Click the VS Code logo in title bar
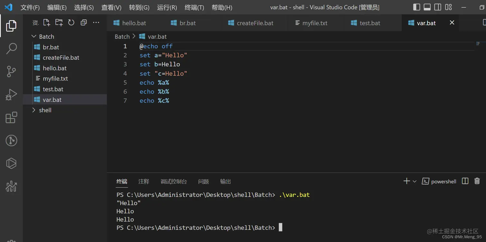This screenshot has width=486, height=242. tap(8, 7)
